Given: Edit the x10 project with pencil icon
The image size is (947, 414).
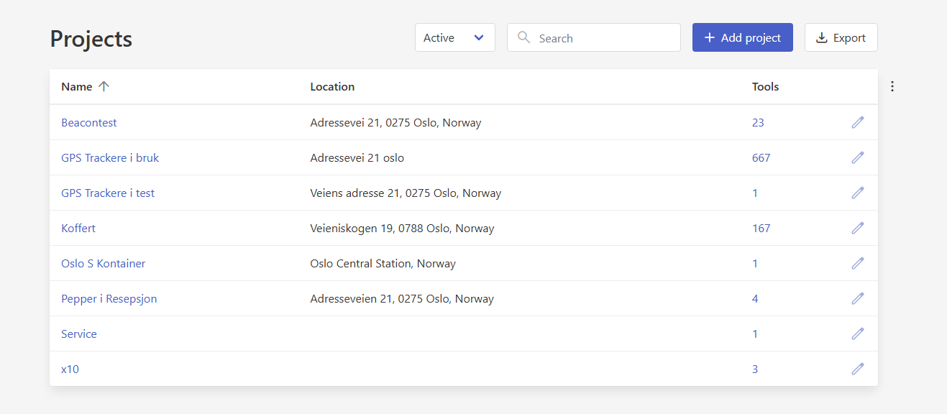Looking at the screenshot, I should pos(857,369).
